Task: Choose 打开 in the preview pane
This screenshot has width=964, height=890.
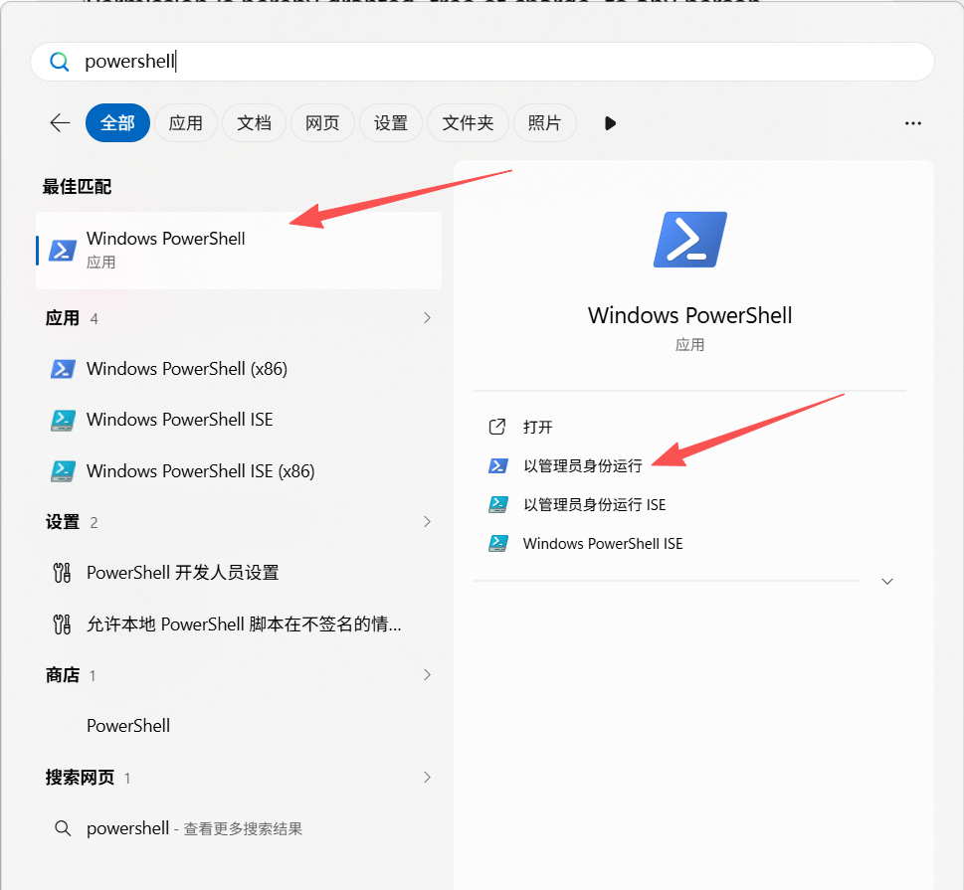Action: 538,428
